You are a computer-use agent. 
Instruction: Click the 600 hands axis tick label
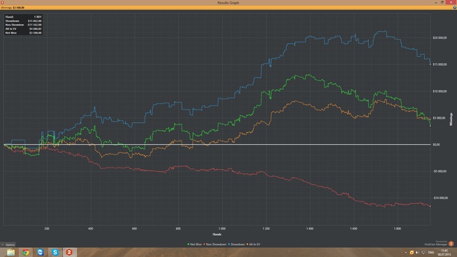[134, 228]
